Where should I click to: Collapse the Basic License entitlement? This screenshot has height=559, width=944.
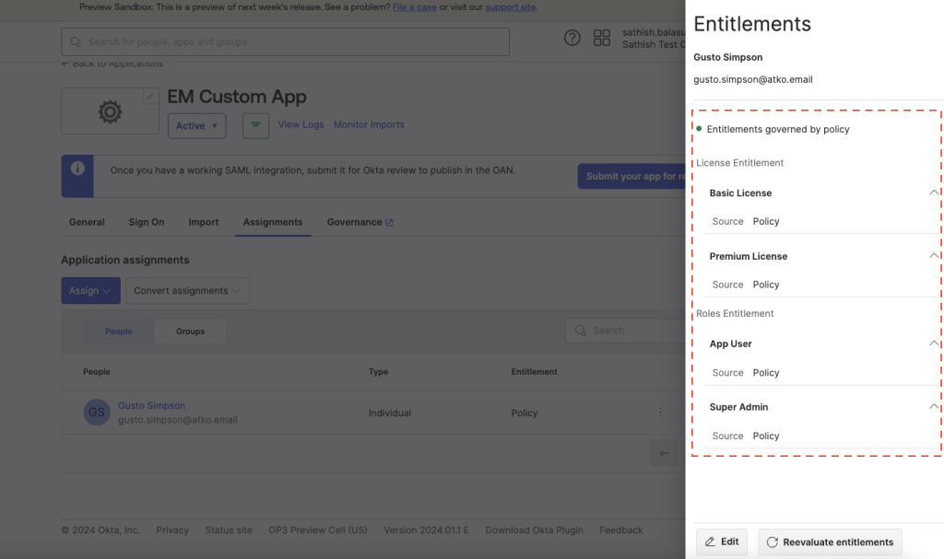click(x=934, y=192)
